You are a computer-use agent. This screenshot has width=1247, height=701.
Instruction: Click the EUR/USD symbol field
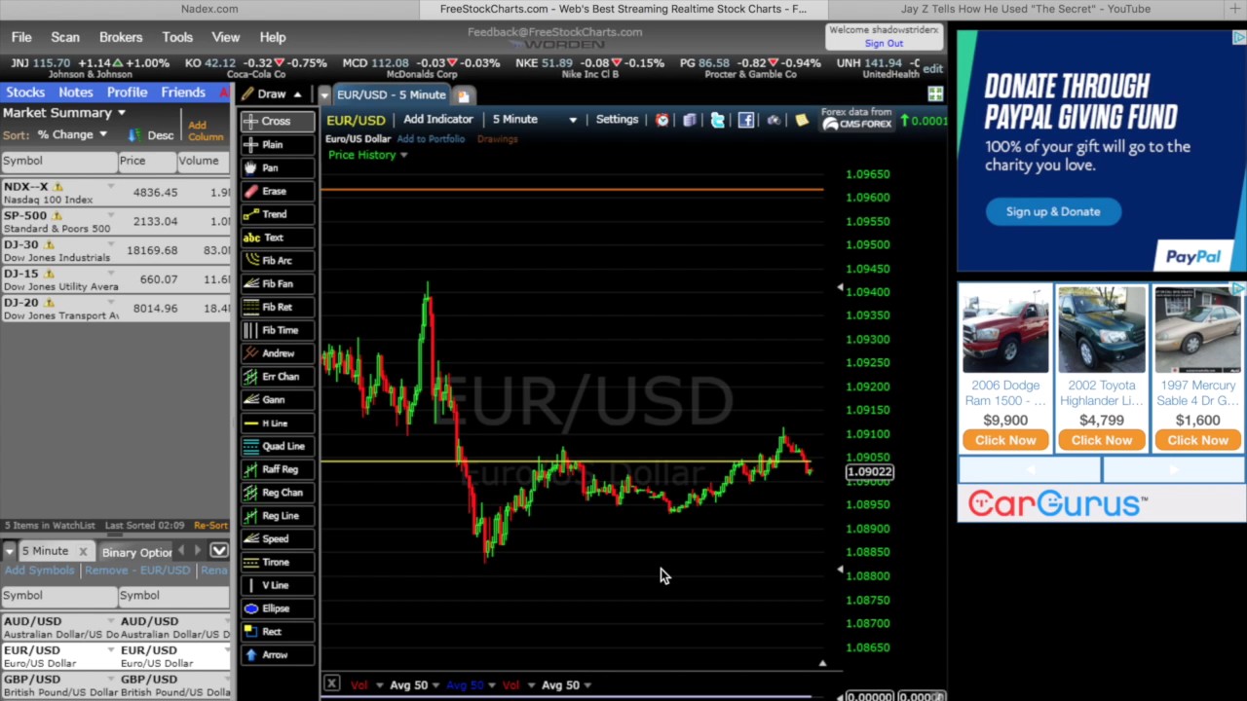(x=356, y=120)
